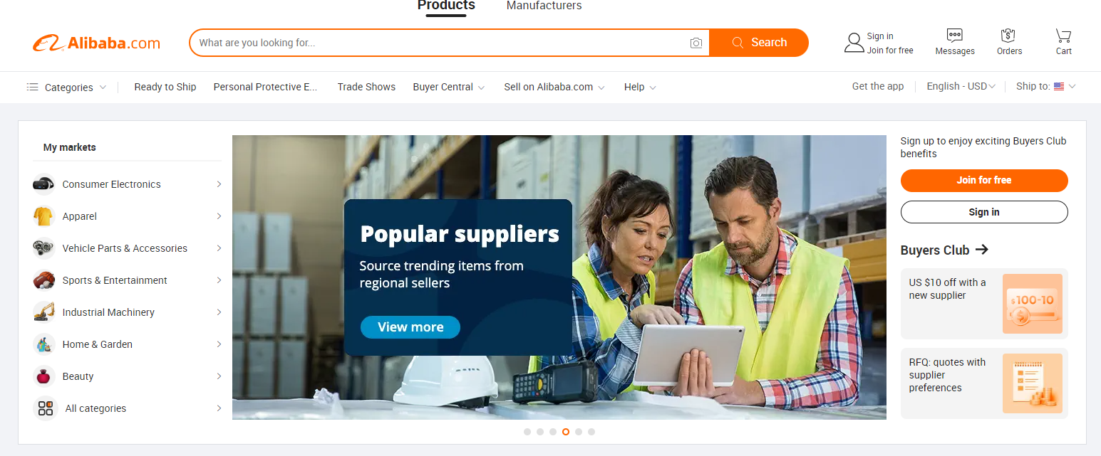The height and width of the screenshot is (456, 1101).
Task: Open Messages icon in header
Action: click(955, 36)
